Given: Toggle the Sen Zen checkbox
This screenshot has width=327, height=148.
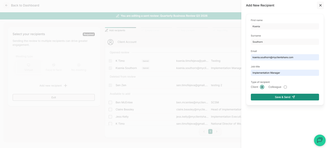Looking at the screenshot, I should pos(110,85).
